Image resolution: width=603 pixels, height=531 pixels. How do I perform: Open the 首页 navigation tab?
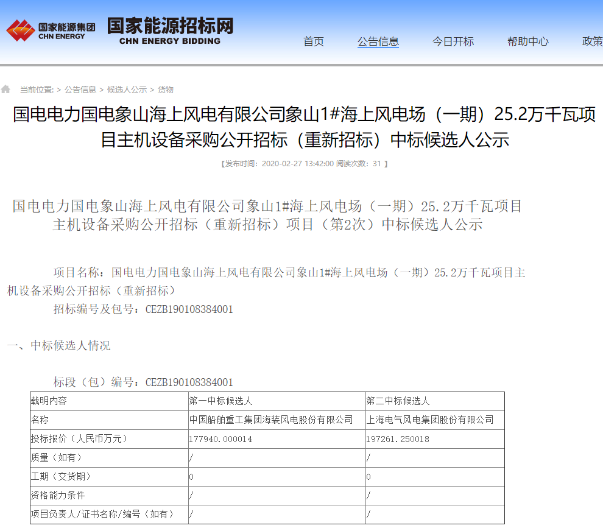click(x=314, y=41)
